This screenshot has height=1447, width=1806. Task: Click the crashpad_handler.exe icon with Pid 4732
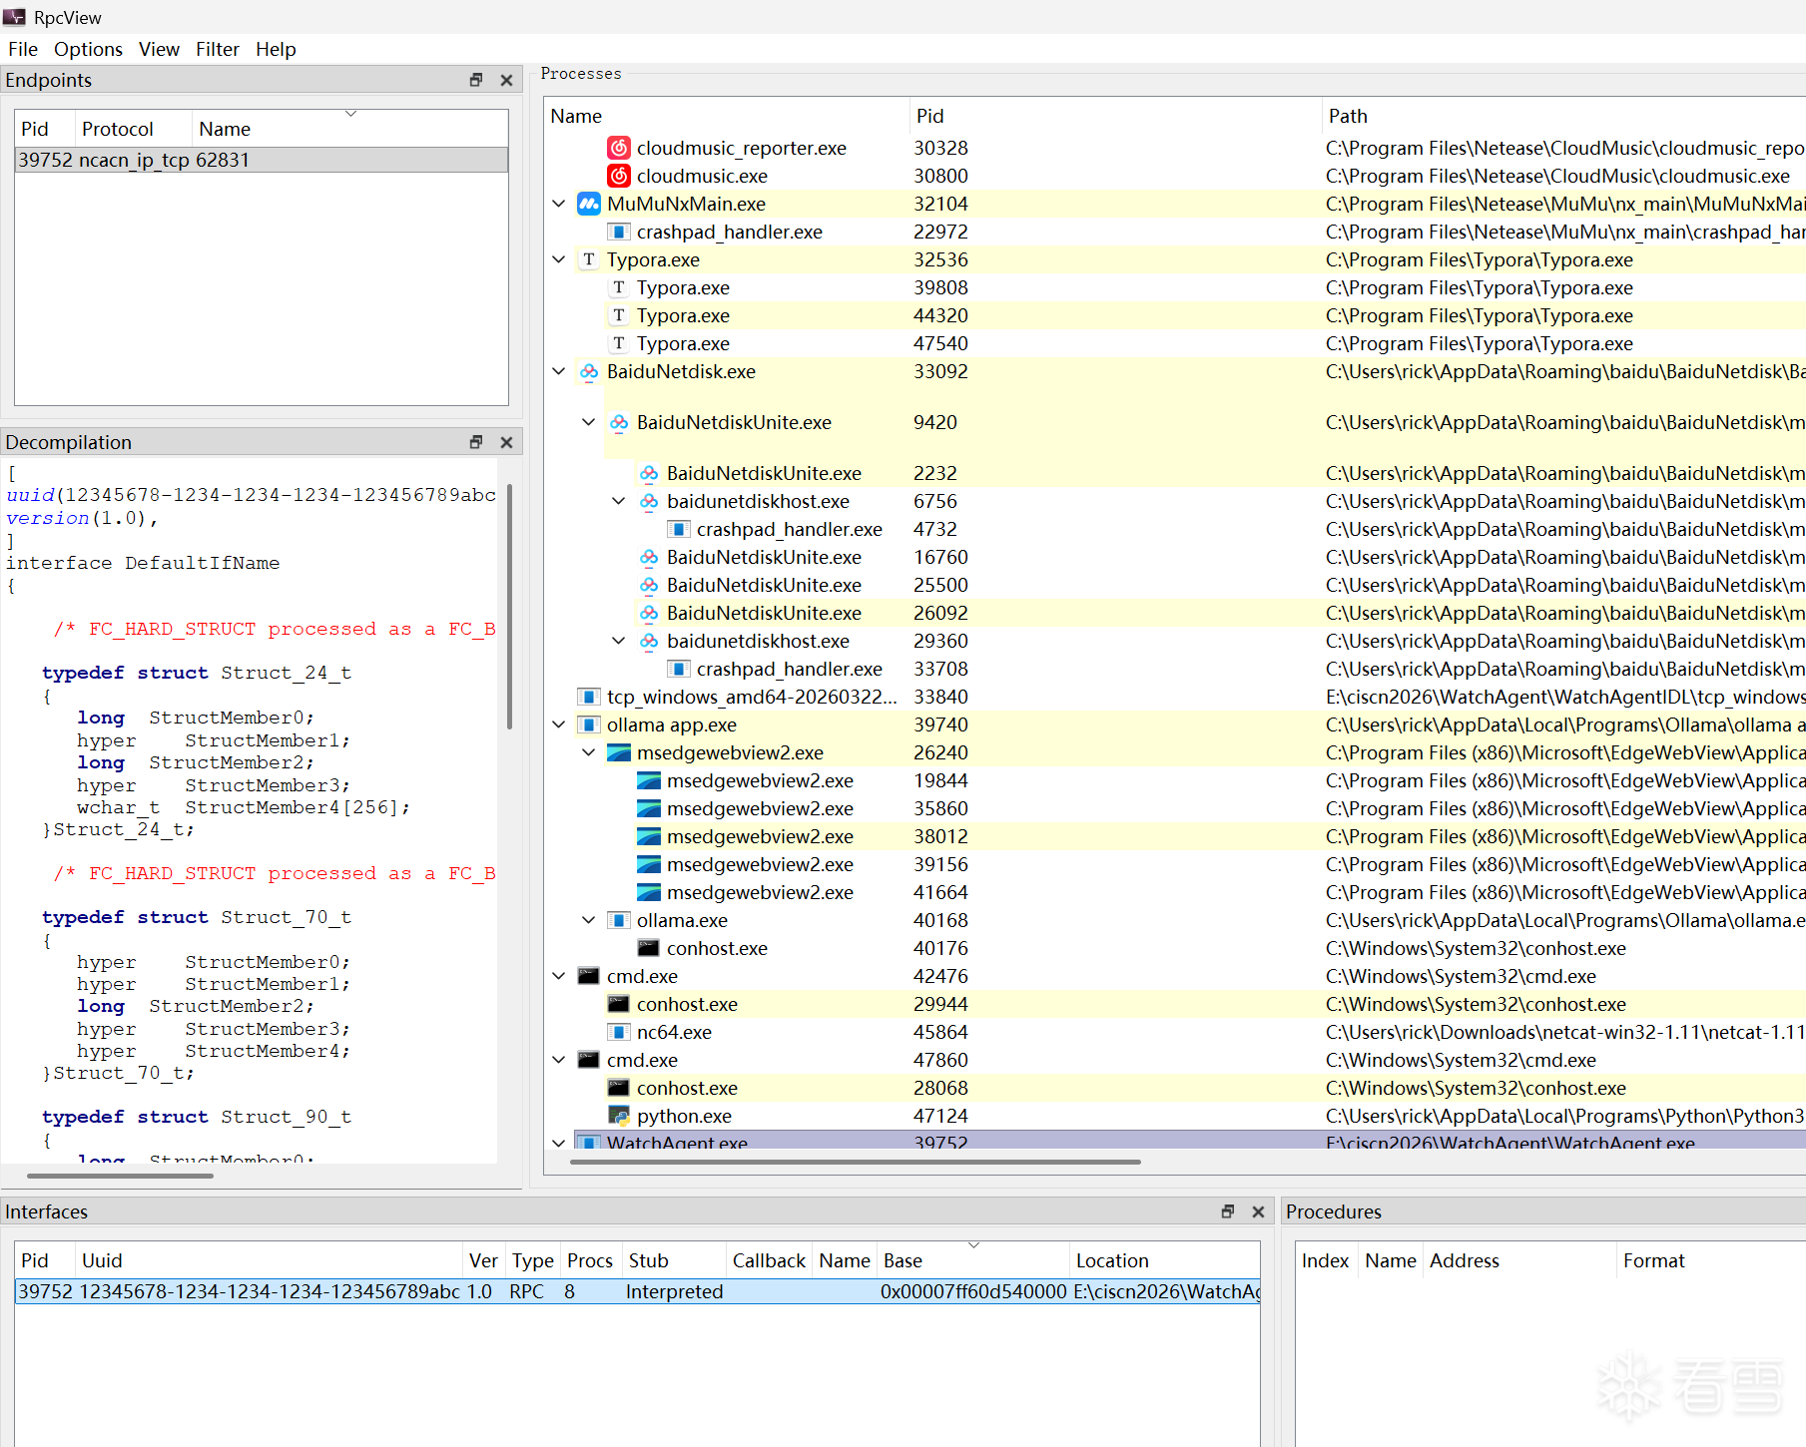679,529
